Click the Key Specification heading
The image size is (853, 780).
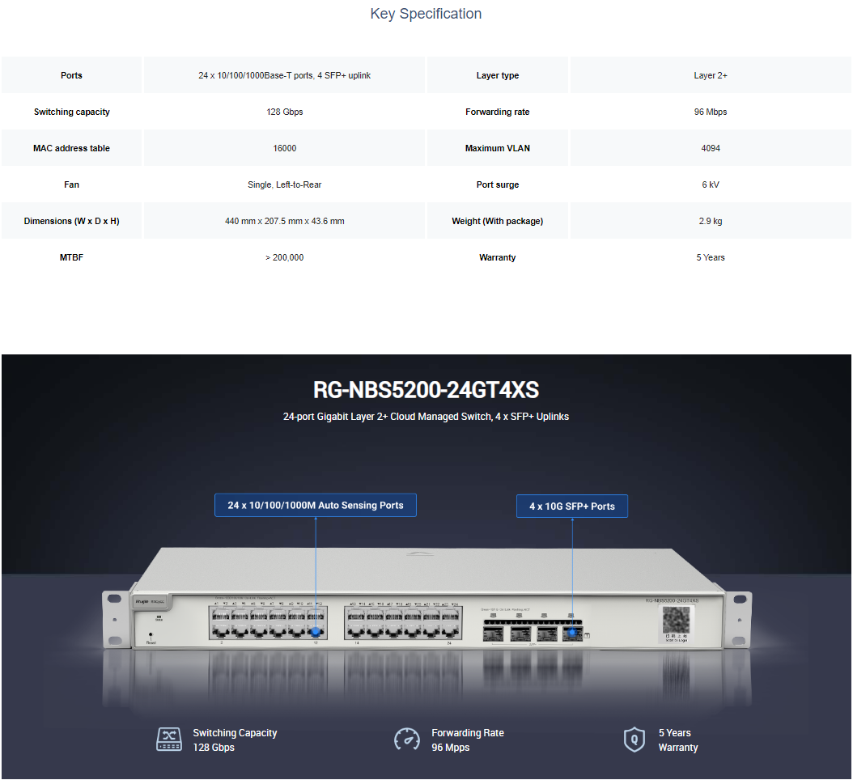coord(426,14)
